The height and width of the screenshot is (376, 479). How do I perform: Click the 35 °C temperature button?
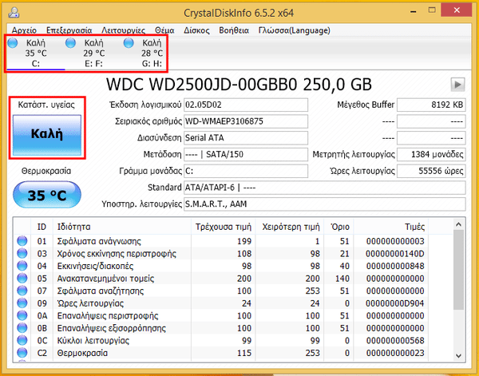(47, 195)
